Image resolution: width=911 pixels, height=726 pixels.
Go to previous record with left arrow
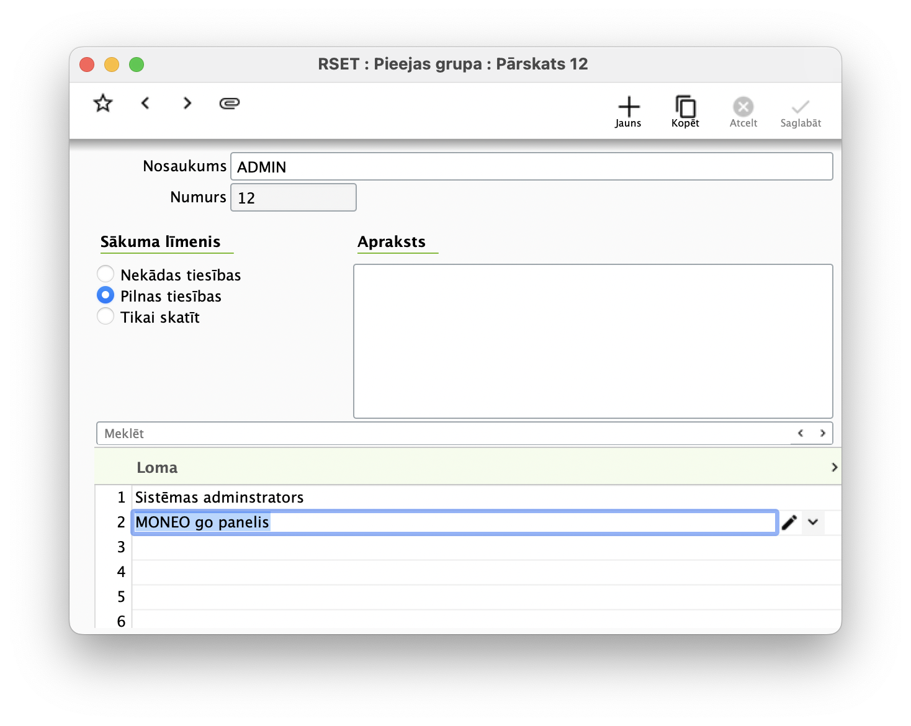point(145,103)
